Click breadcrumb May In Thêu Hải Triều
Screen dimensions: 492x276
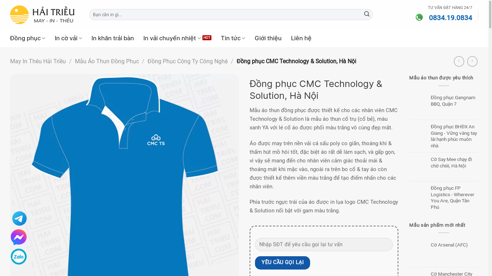pyautogui.click(x=38, y=61)
